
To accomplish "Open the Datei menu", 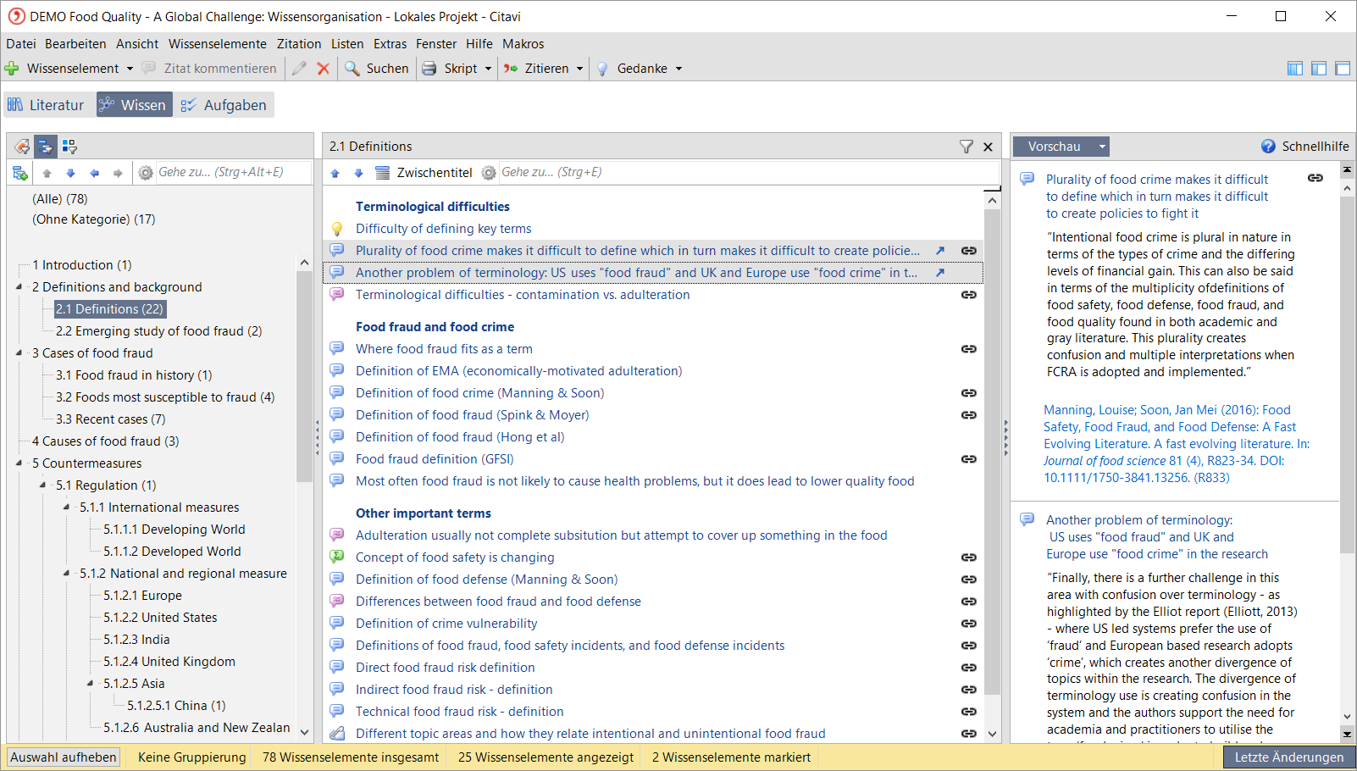I will (x=21, y=44).
